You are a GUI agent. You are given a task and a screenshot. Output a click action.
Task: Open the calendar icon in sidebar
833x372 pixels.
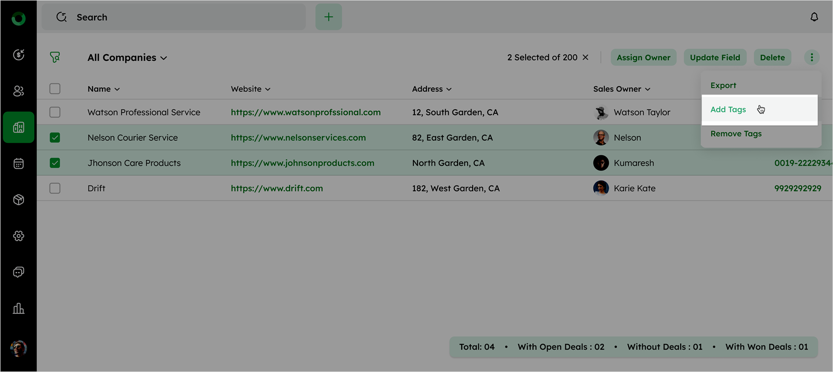pos(19,164)
